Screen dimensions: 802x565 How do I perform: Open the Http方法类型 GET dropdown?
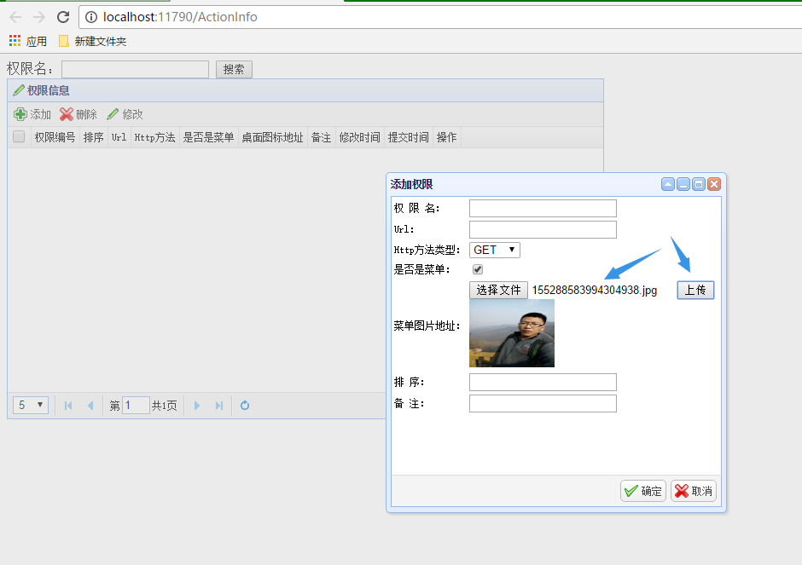[x=495, y=250]
